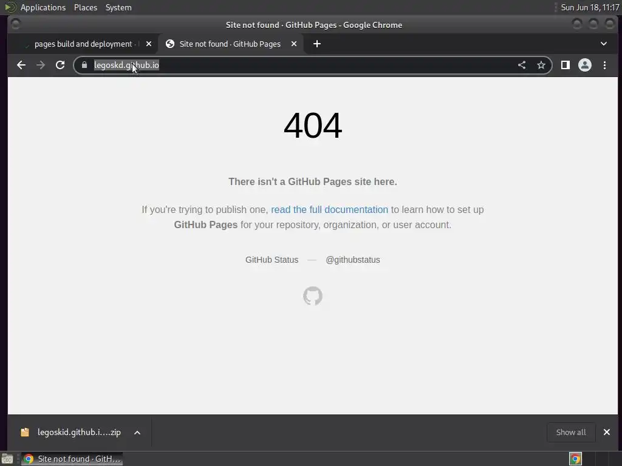Viewport: 622px width, 466px height.
Task: Click the forward navigation arrow
Action: pyautogui.click(x=41, y=66)
